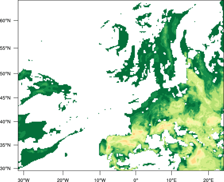Click the 10°E longitude label
Viewport: 224px width, 182px height.
point(171,180)
